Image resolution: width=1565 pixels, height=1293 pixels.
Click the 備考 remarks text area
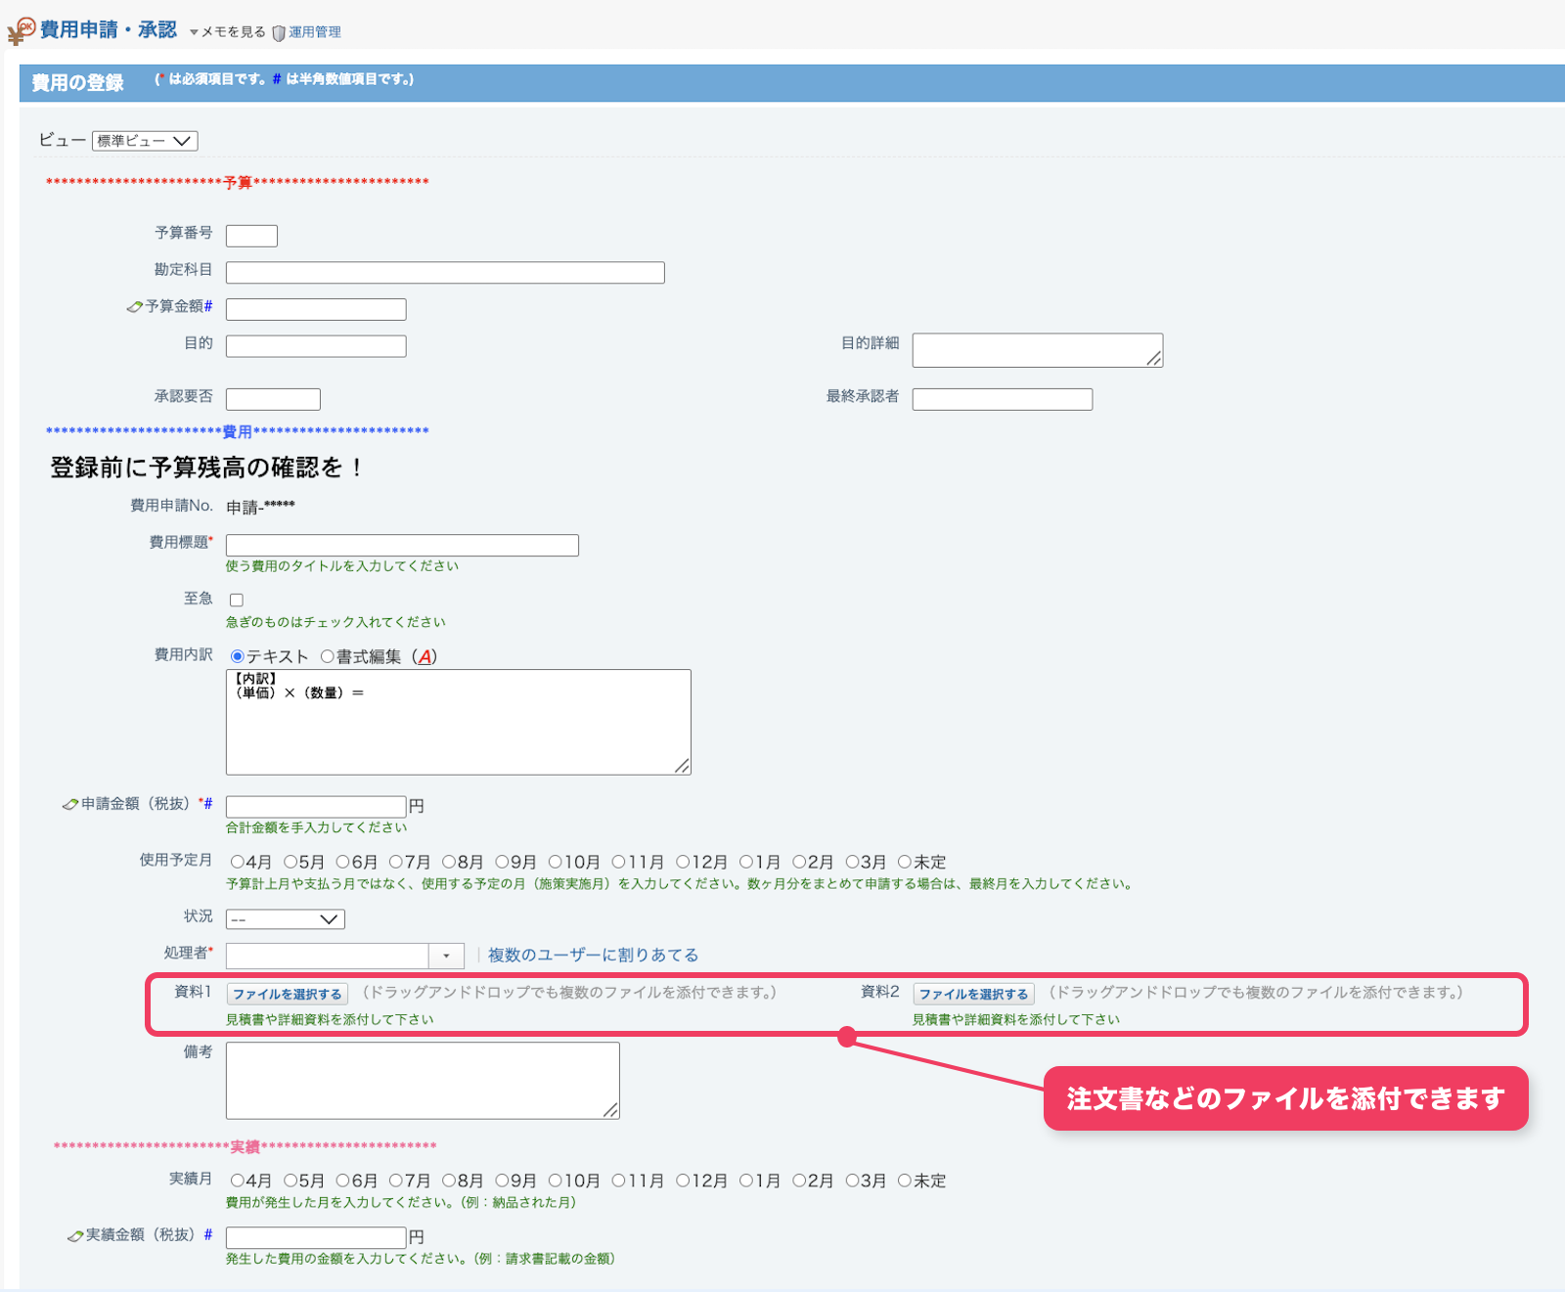click(423, 1080)
